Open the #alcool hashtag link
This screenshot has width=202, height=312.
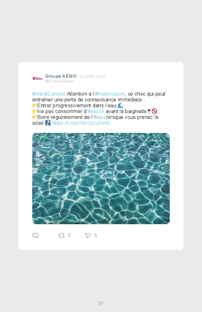pos(96,111)
